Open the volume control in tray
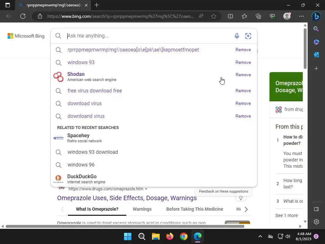This screenshot has width=325, height=244. pos(288,236)
